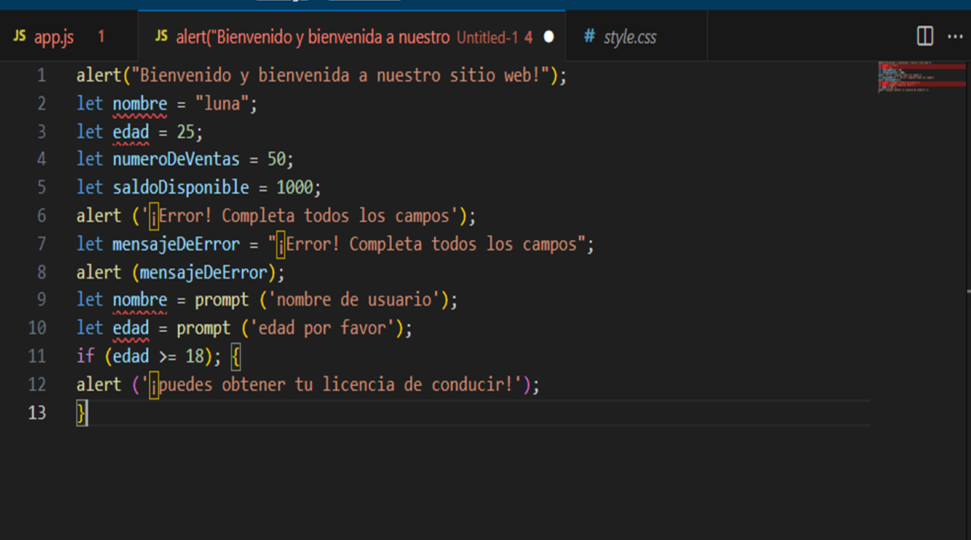Click line number 7 in the gutter
971x540 pixels.
(41, 245)
